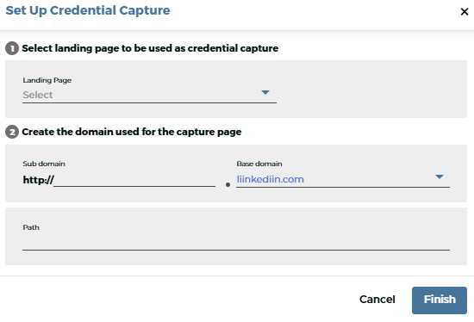
Task: Focus the Path input field
Action: coord(236,243)
